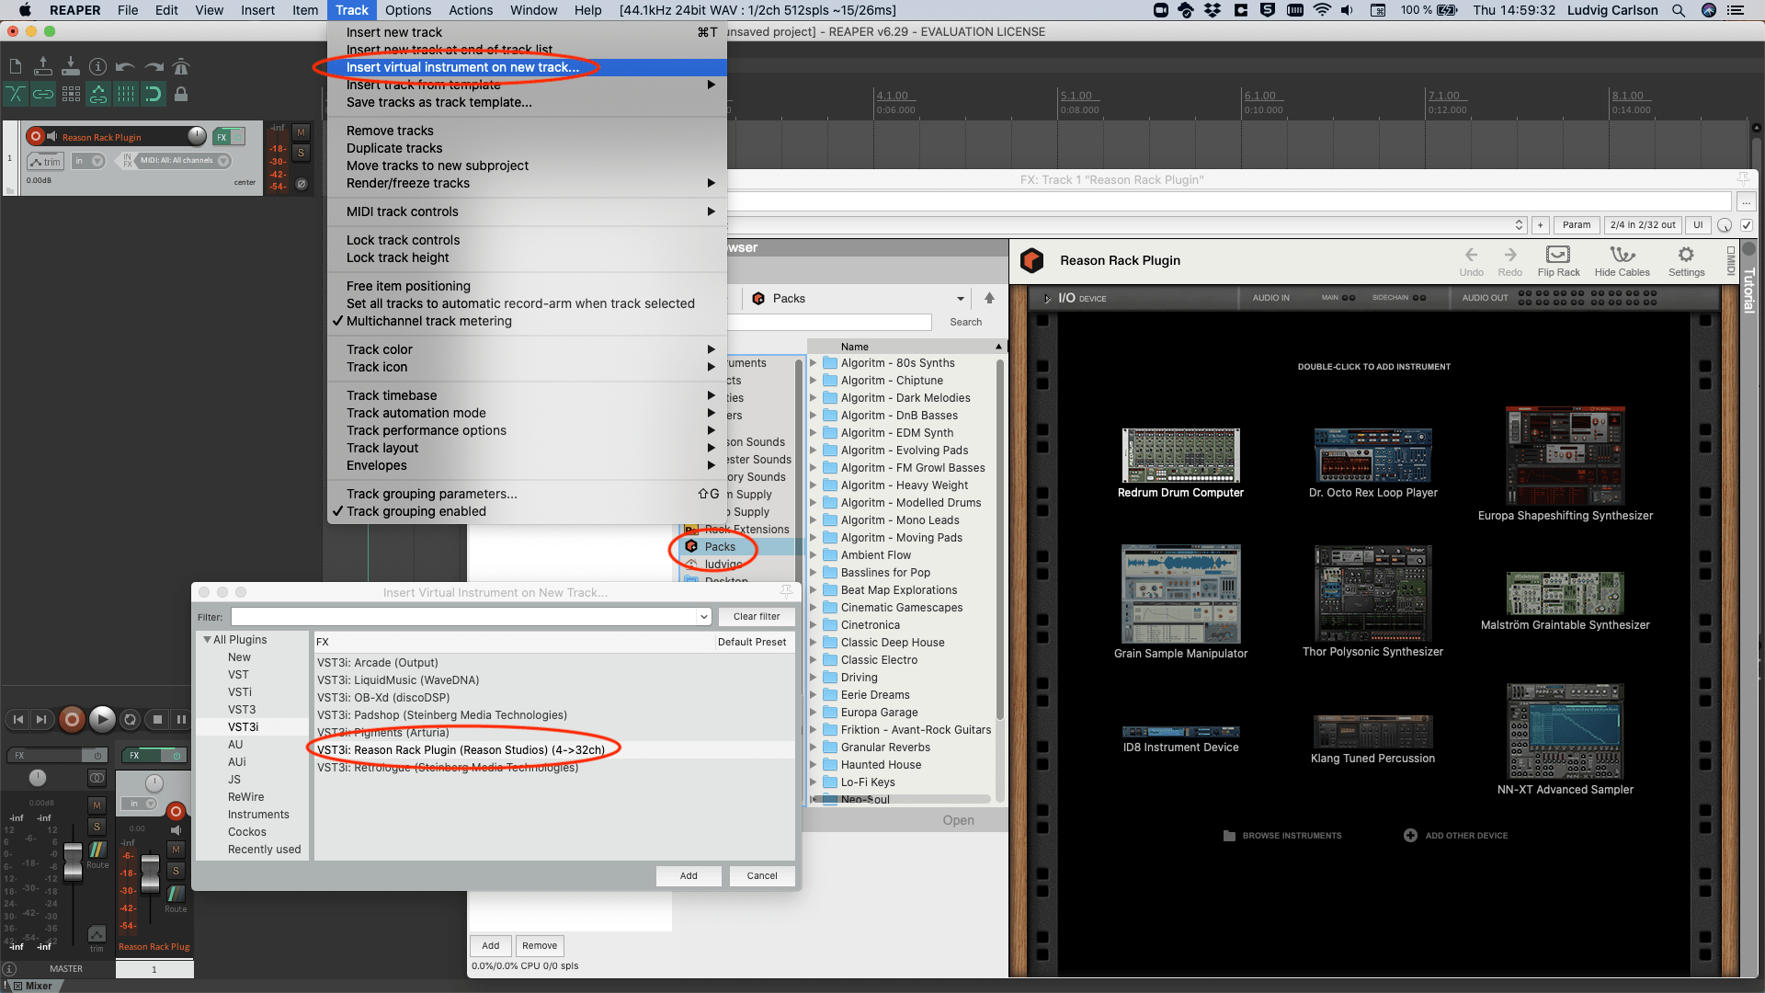Click the lock icon in the main toolbar
Viewport: 1765px width, 993px height.
pyautogui.click(x=181, y=94)
